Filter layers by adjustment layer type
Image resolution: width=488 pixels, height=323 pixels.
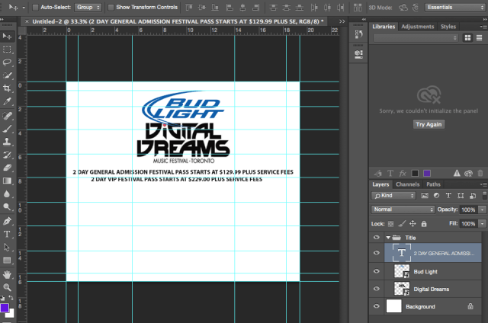point(437,196)
